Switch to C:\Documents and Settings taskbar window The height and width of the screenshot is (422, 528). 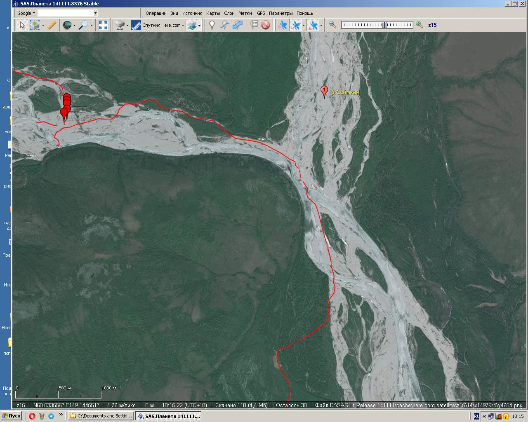click(x=101, y=416)
